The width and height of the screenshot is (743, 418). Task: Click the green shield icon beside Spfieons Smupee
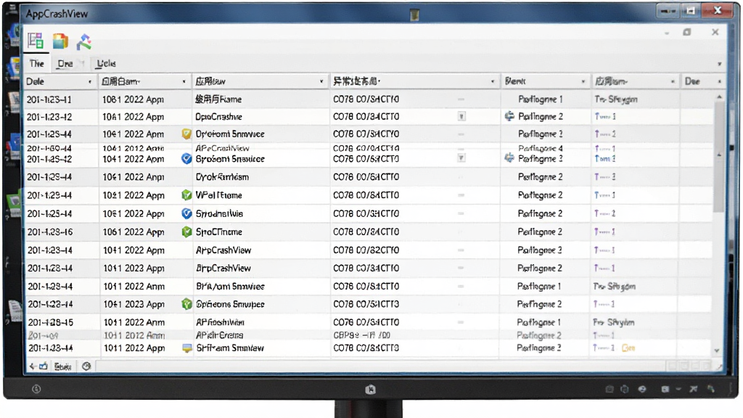[186, 304]
